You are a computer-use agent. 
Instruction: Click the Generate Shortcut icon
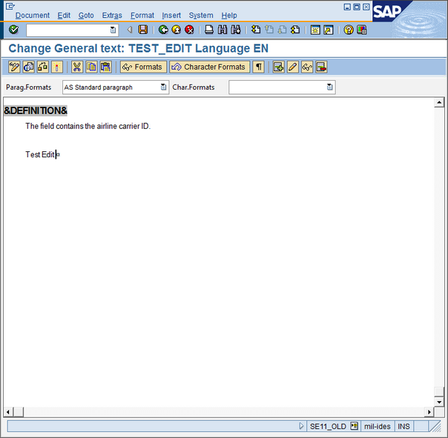point(329,30)
